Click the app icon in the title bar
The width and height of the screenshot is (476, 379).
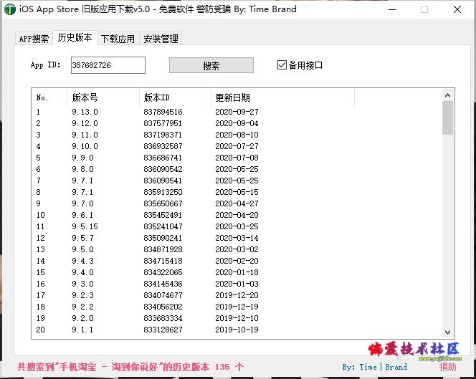coord(10,9)
